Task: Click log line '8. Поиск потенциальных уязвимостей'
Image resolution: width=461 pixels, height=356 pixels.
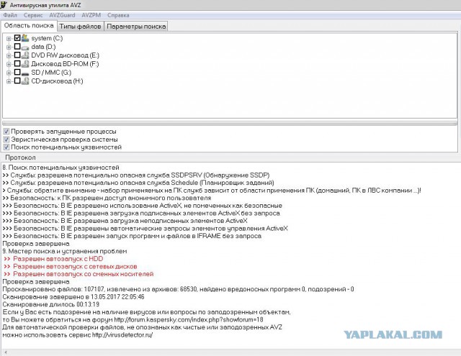Action: 61,168
